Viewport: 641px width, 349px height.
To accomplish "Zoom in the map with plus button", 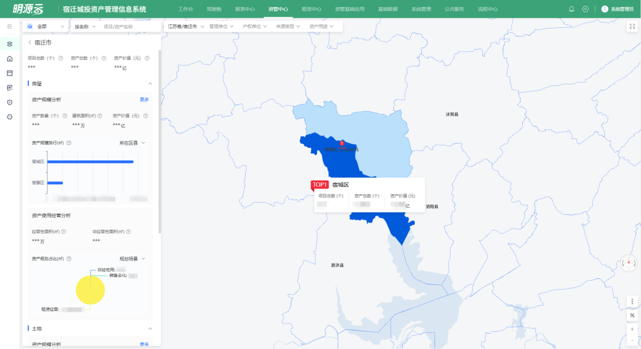I will (x=632, y=328).
